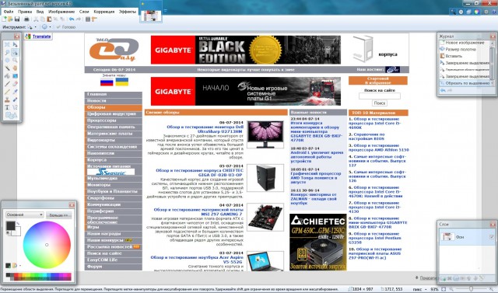The height and width of the screenshot is (293, 498).
Task: Open the Слои menu
Action: [84, 12]
